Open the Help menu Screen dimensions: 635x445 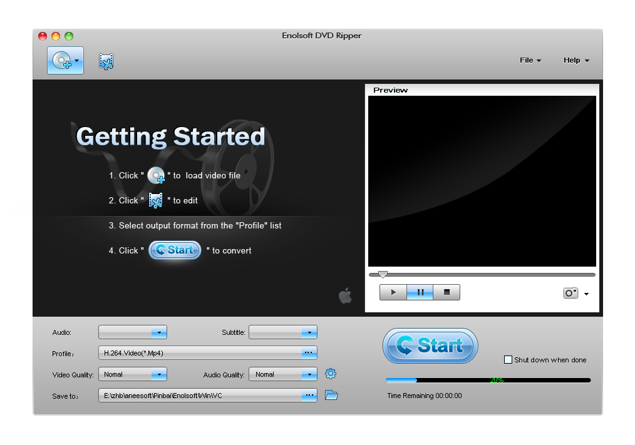click(576, 60)
